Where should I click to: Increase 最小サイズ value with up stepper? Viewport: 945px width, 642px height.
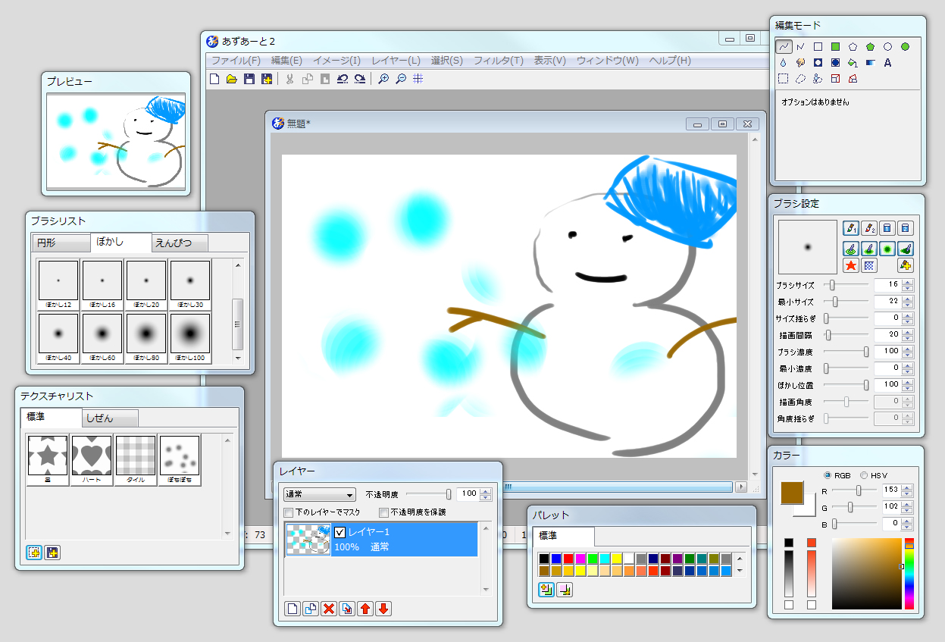point(908,299)
